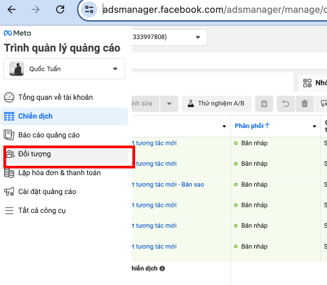
Task: Open Báo cáo quảng cáo
Action: click(x=64, y=135)
